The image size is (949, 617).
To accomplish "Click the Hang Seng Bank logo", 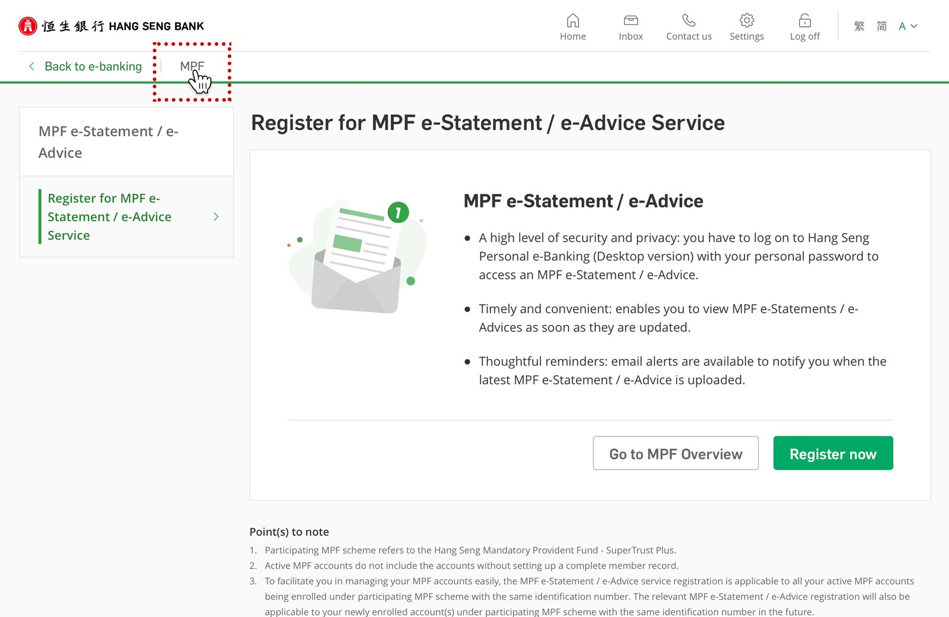I will (x=111, y=26).
